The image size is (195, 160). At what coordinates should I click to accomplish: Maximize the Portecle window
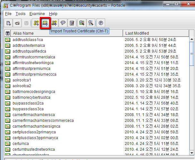coord(176,4)
